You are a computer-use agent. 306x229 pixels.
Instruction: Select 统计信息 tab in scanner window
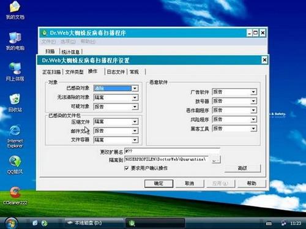coord(70,52)
